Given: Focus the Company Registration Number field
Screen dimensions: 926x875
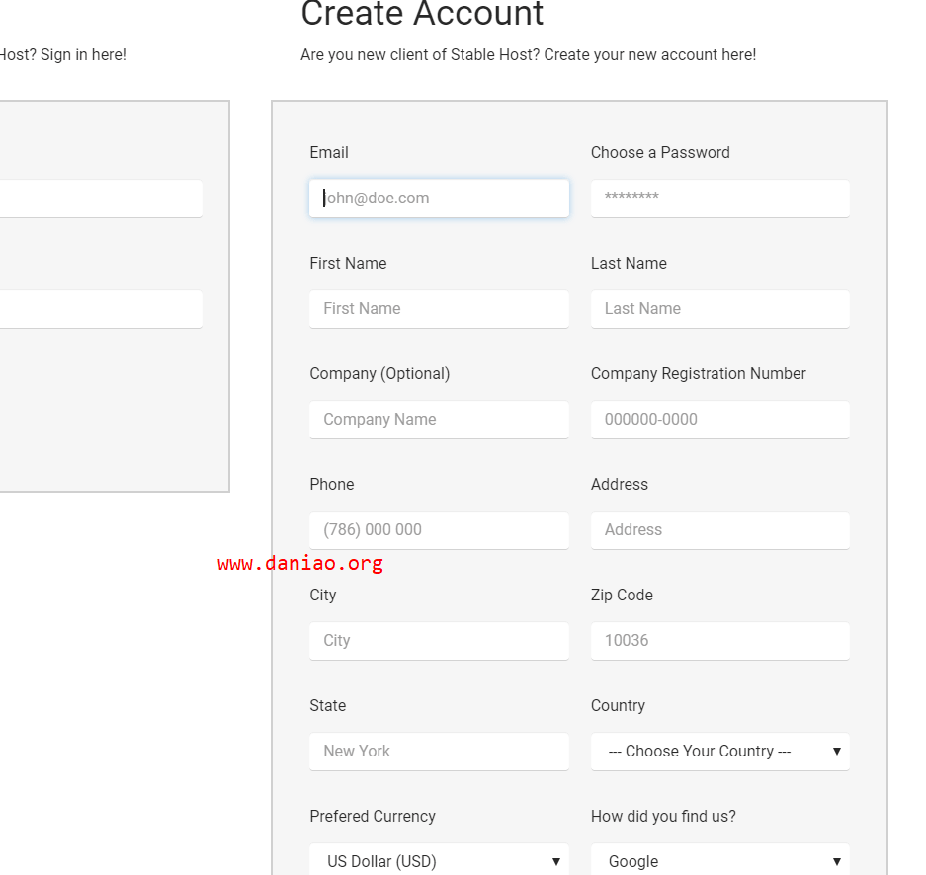Looking at the screenshot, I should (x=719, y=420).
